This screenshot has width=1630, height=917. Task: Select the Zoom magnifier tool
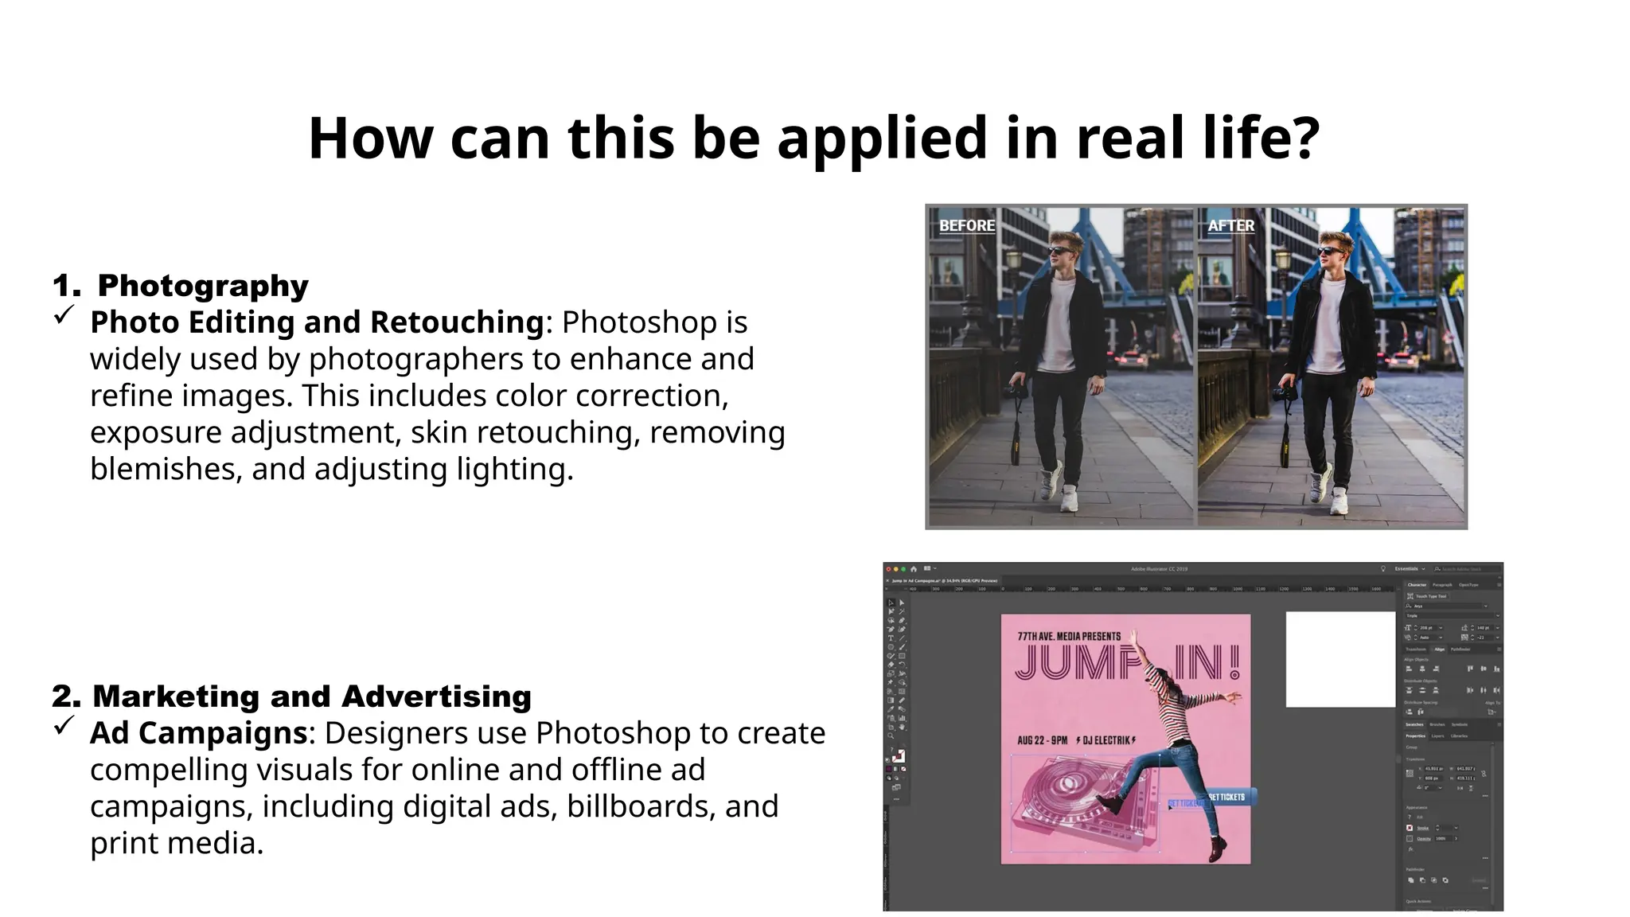pyautogui.click(x=891, y=736)
